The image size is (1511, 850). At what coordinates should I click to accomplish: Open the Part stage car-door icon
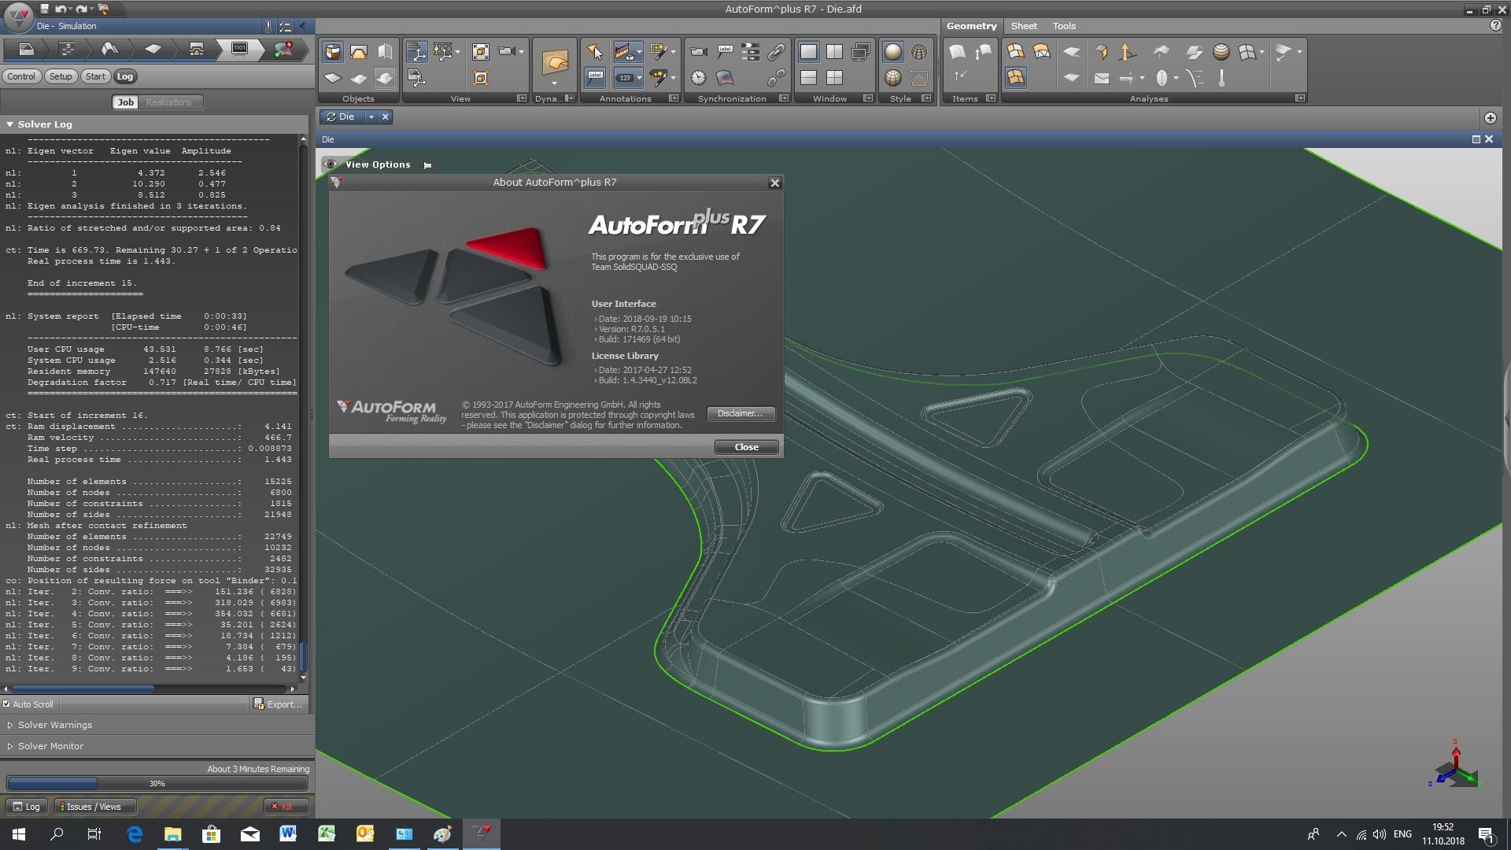click(26, 49)
